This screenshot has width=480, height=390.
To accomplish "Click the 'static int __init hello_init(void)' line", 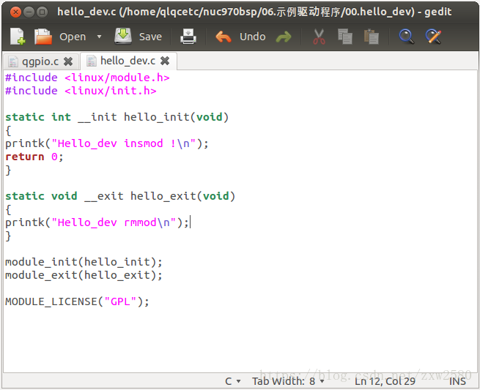I will pos(117,117).
